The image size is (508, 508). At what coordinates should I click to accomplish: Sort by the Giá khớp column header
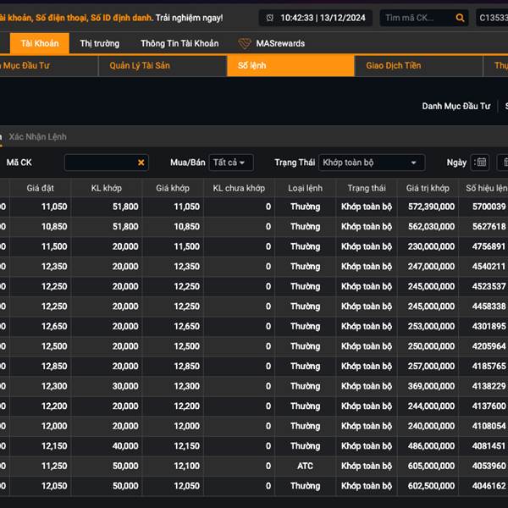coord(173,188)
